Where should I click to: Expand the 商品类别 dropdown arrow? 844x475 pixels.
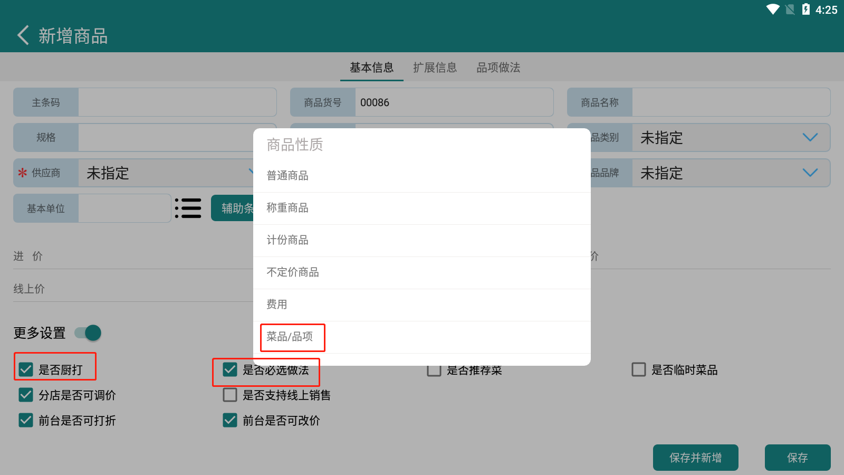click(810, 138)
